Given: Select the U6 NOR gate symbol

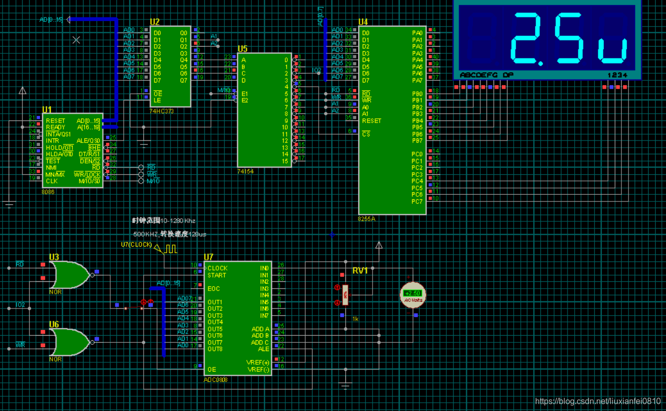Looking at the screenshot, I should [71, 342].
